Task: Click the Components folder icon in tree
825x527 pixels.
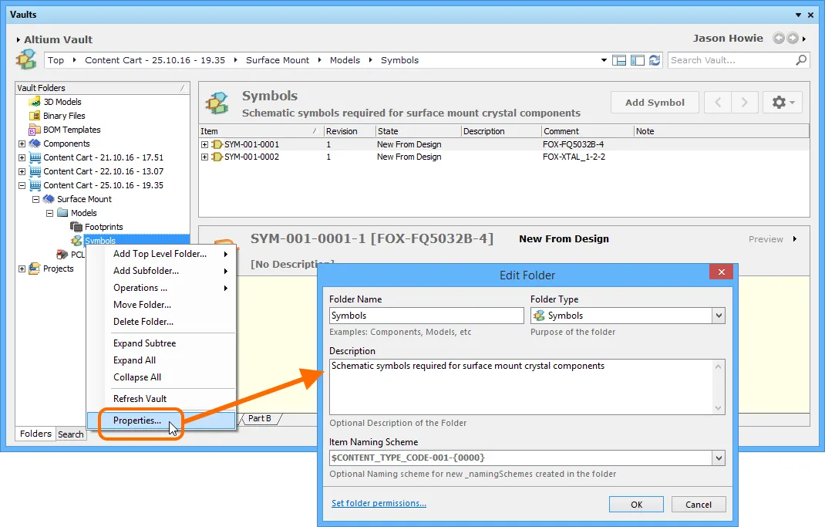Action: (x=35, y=144)
